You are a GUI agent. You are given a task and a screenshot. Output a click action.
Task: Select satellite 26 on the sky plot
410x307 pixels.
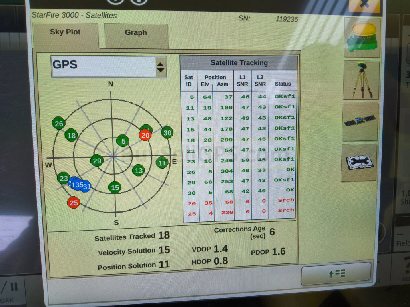(x=59, y=123)
